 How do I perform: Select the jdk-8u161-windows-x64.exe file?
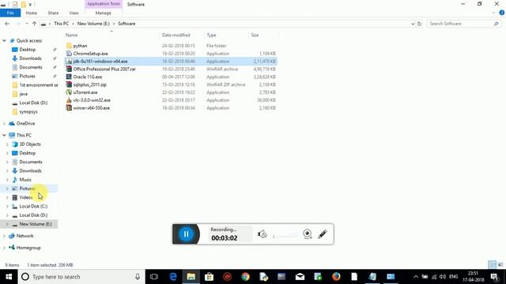(x=171, y=62)
